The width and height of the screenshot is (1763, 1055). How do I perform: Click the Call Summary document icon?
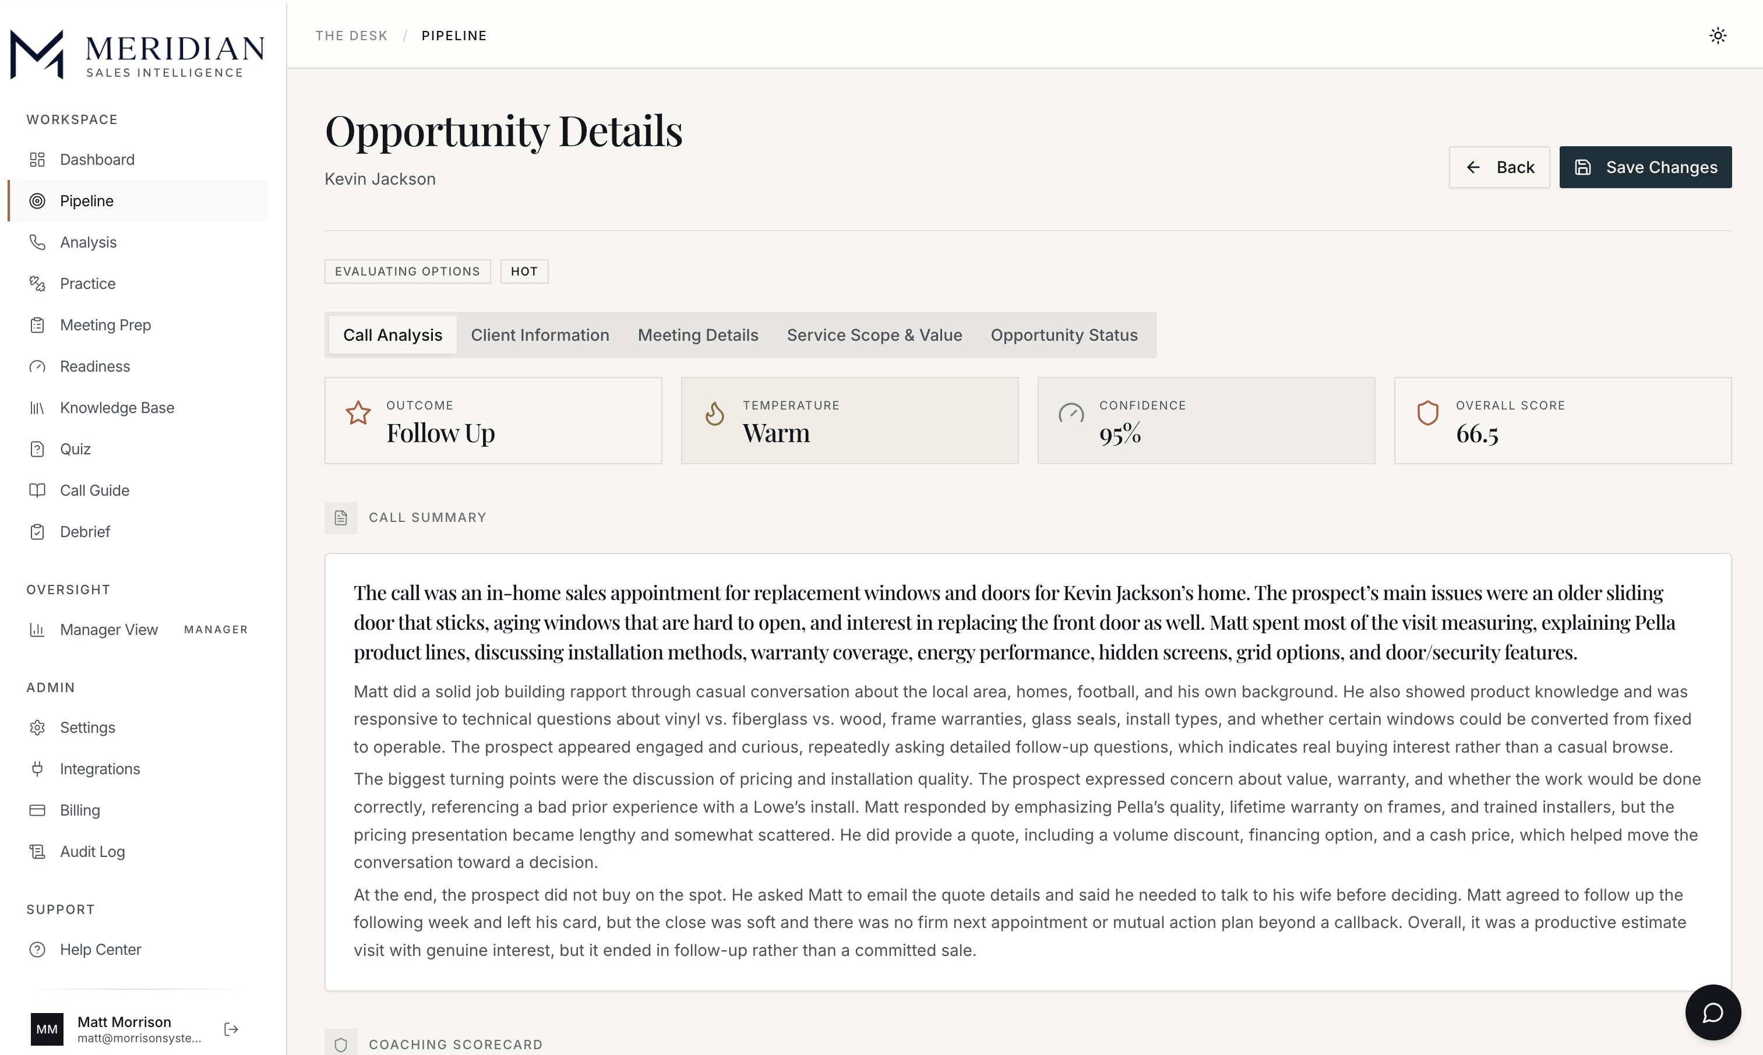340,517
